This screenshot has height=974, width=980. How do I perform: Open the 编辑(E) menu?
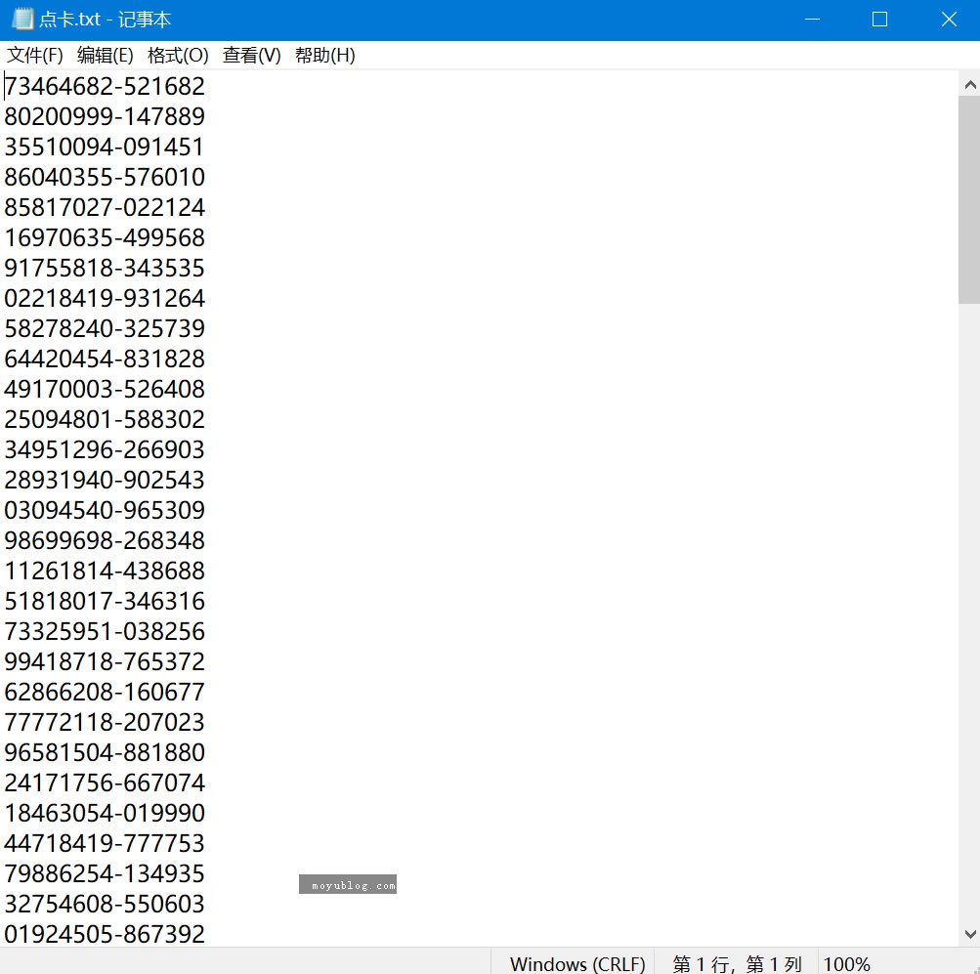pos(106,56)
